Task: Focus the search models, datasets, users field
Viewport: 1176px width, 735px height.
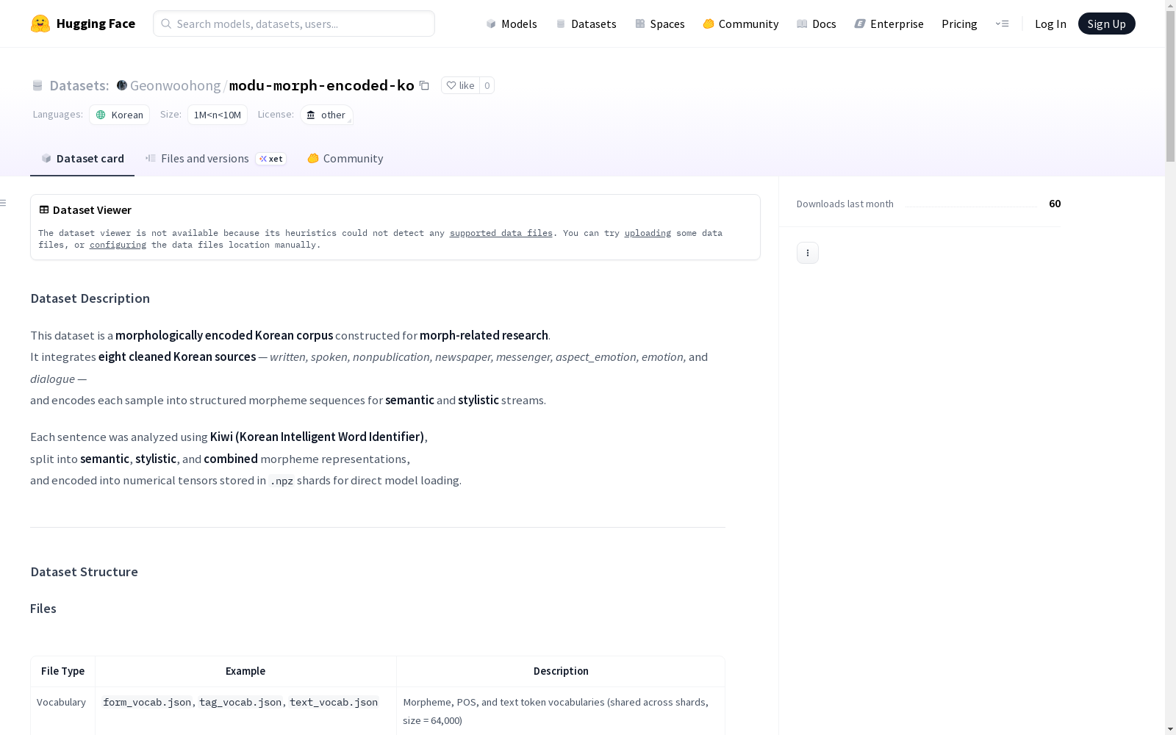Action: click(x=294, y=24)
